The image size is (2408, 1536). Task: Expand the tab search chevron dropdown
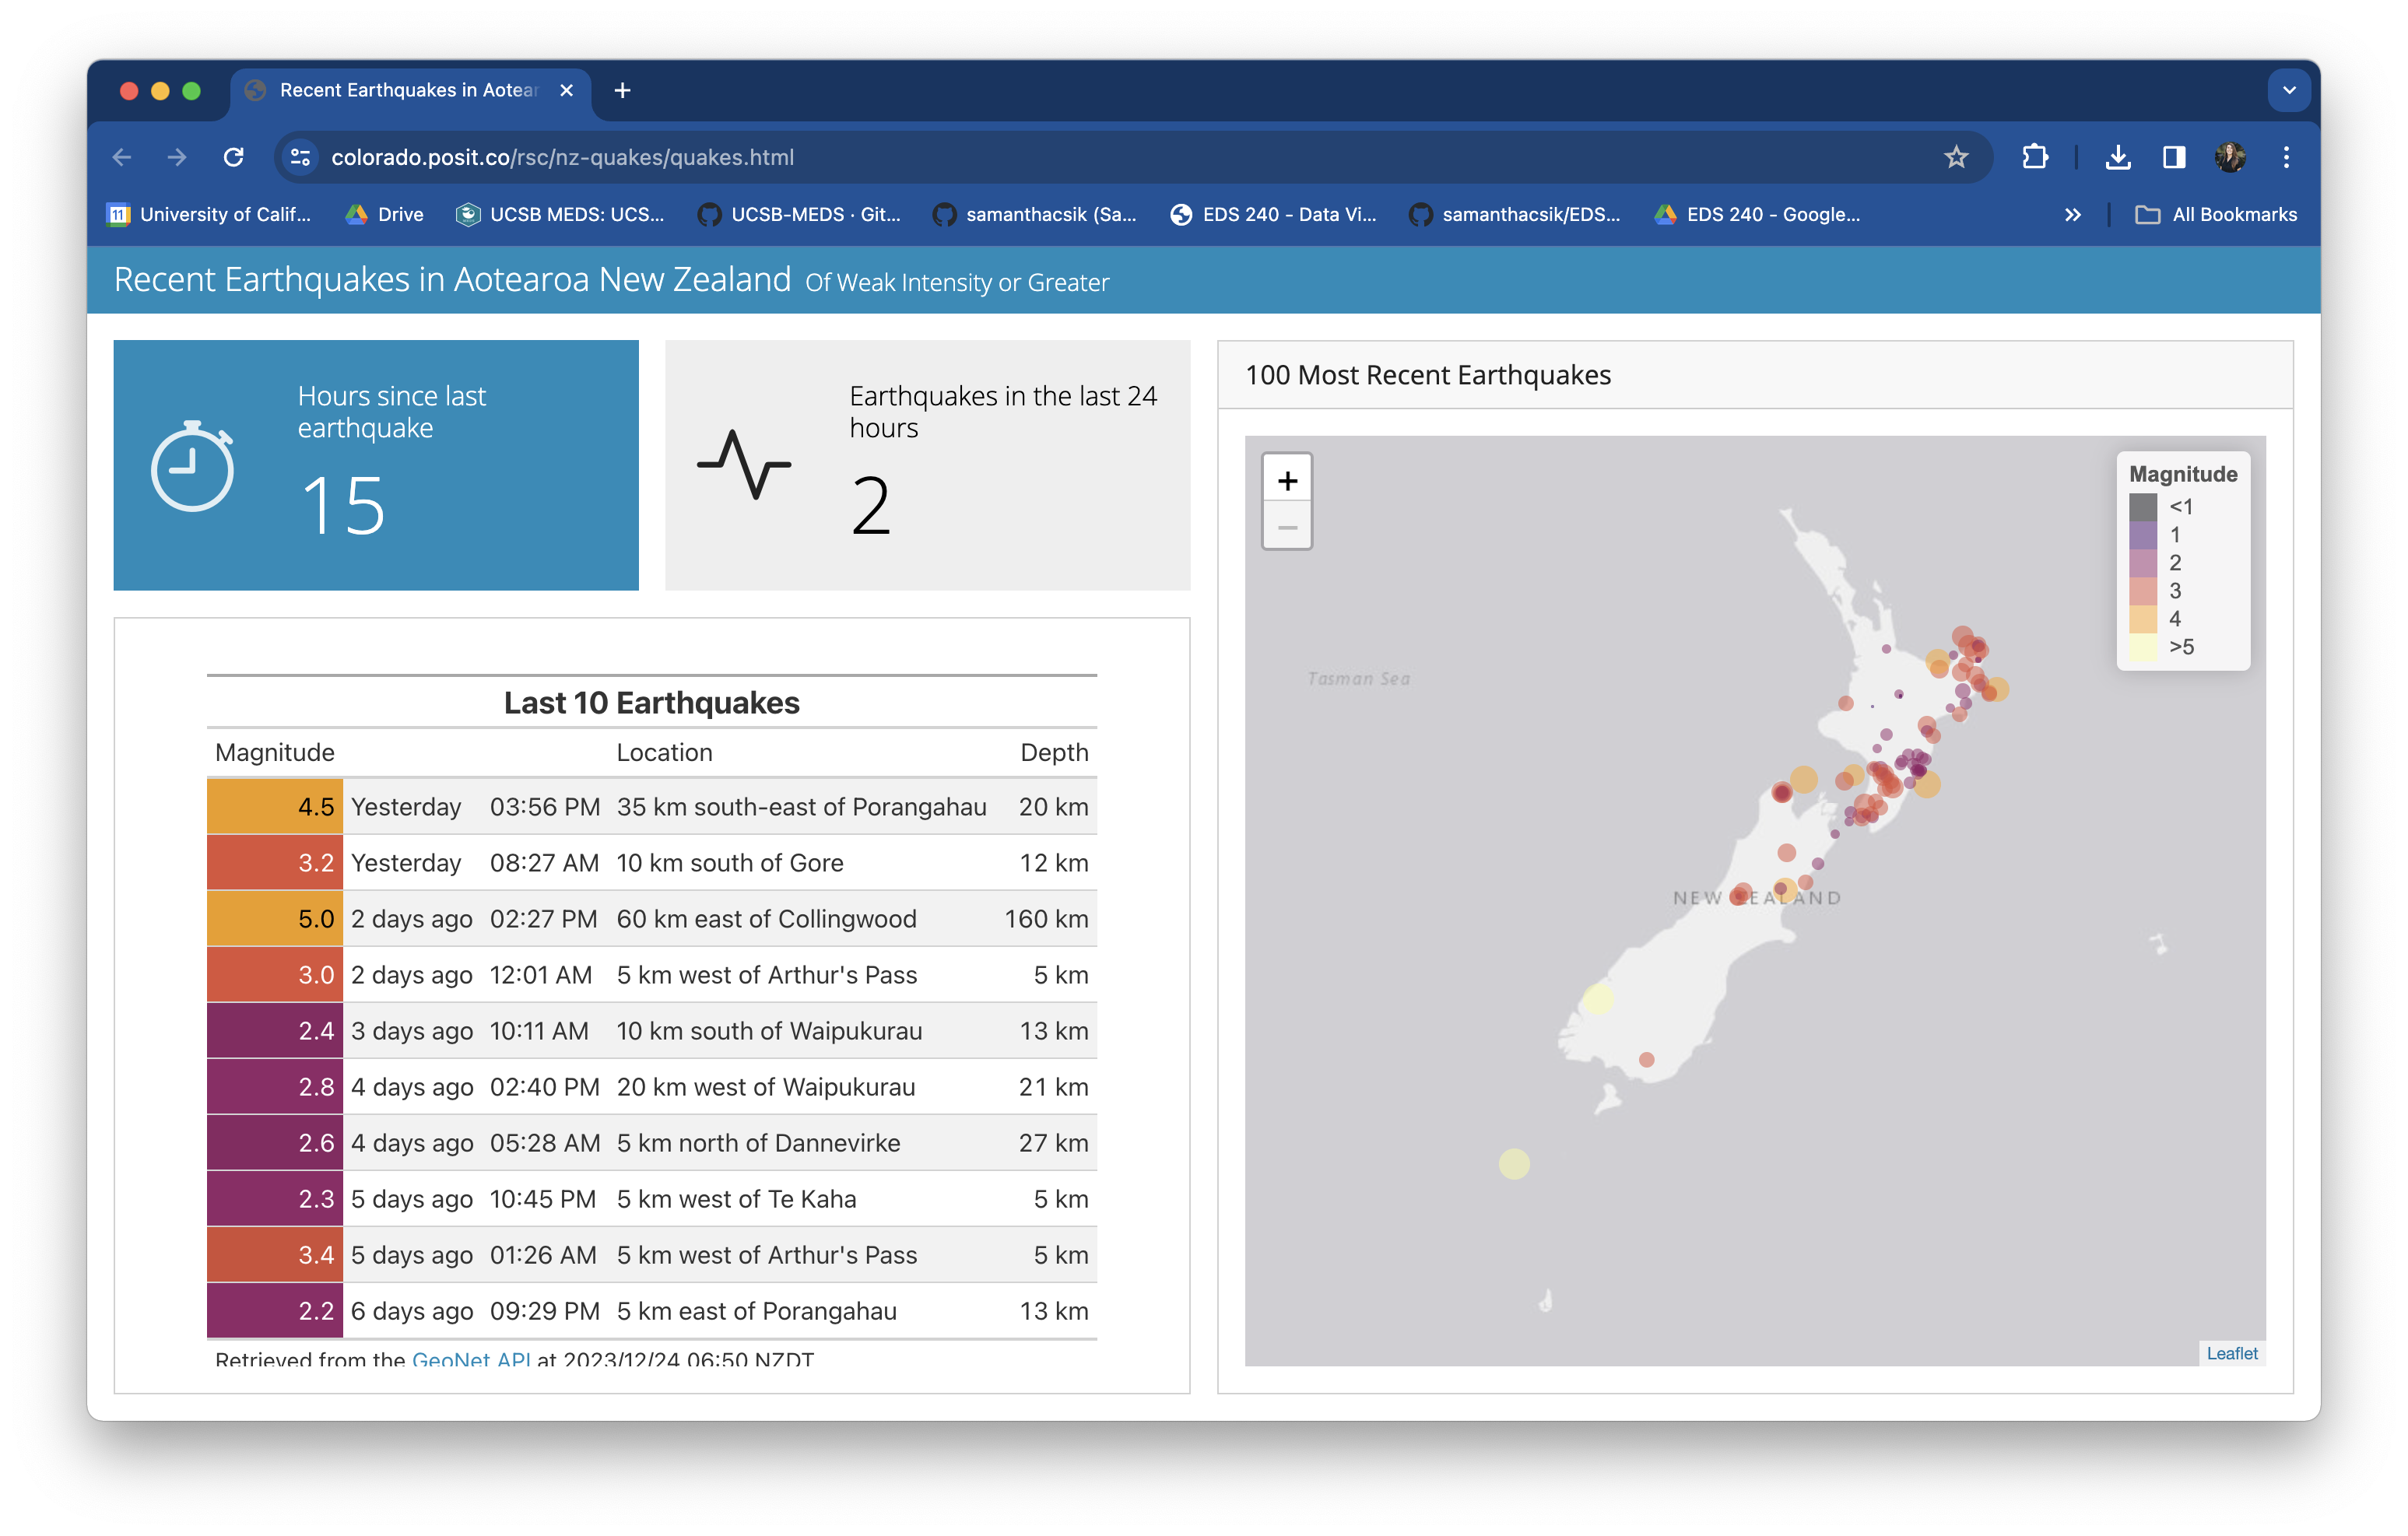(x=2288, y=90)
